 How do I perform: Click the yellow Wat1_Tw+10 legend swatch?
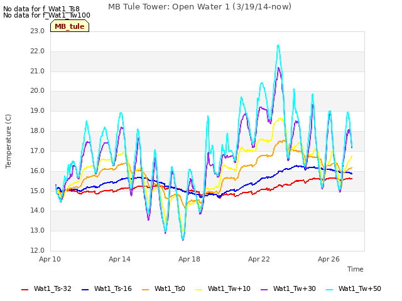coord(198,290)
